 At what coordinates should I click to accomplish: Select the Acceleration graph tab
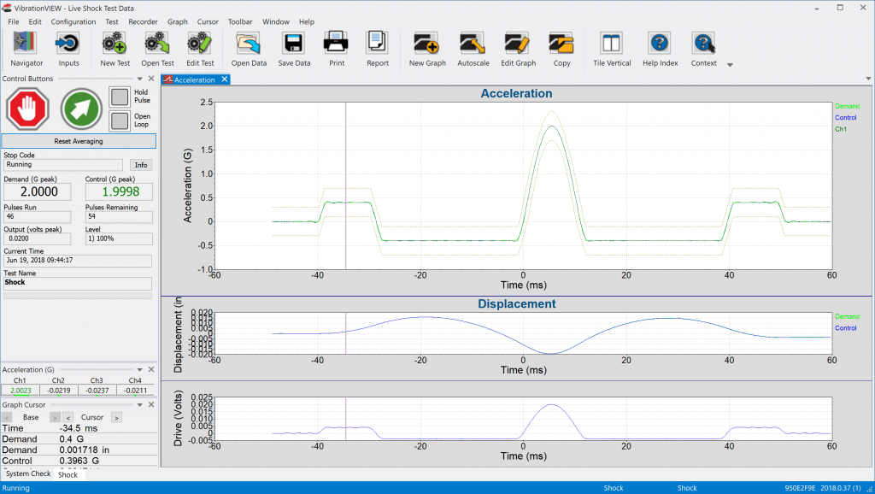(x=195, y=79)
